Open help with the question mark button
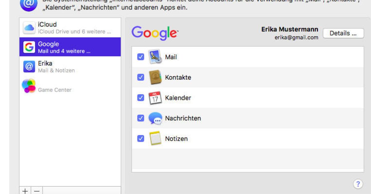This screenshot has height=194, width=371. [358, 184]
